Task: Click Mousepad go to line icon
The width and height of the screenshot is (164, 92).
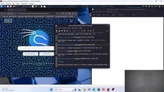Action: tap(93, 31)
